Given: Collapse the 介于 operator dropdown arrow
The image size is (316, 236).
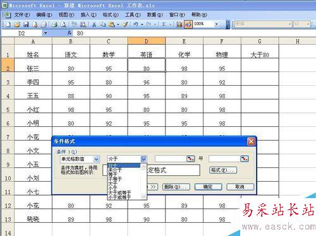Looking at the screenshot, I should click(143, 159).
